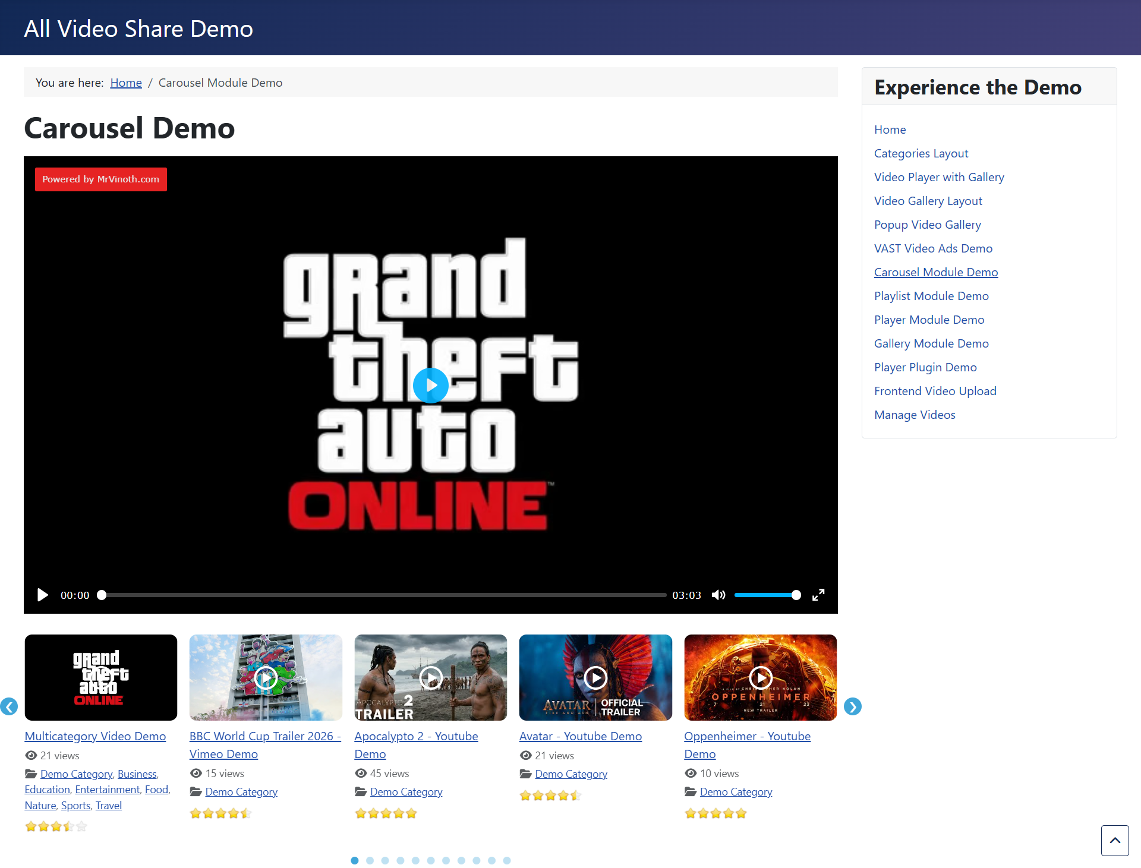The height and width of the screenshot is (868, 1141).
Task: Click the star rating under Oppenheimer
Action: (x=716, y=813)
